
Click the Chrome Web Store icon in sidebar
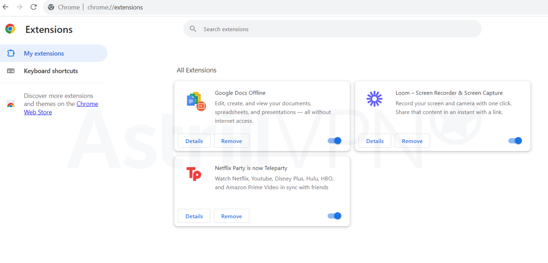pyautogui.click(x=11, y=104)
